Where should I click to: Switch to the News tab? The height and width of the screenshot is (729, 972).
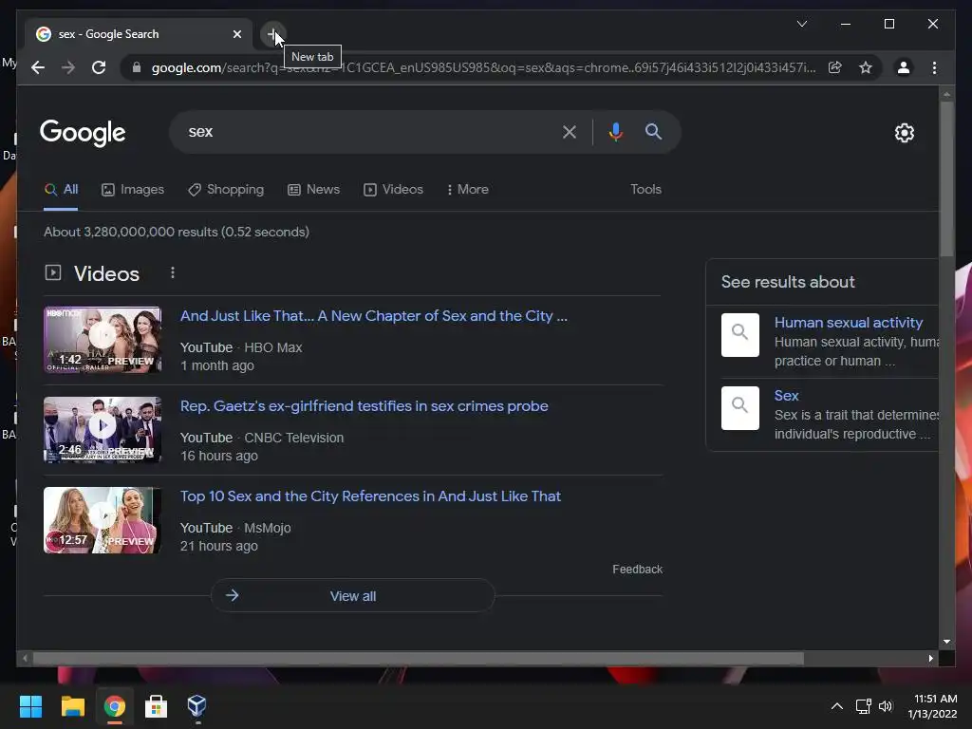(313, 190)
